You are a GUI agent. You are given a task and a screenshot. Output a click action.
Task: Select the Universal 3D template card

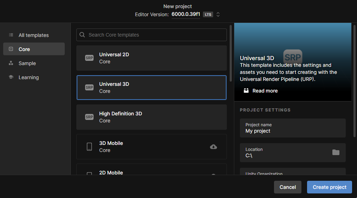[151, 88]
